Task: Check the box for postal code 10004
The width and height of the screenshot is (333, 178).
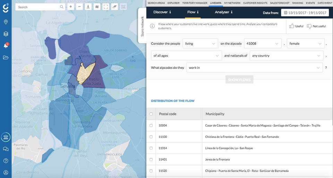Action: pos(151,125)
